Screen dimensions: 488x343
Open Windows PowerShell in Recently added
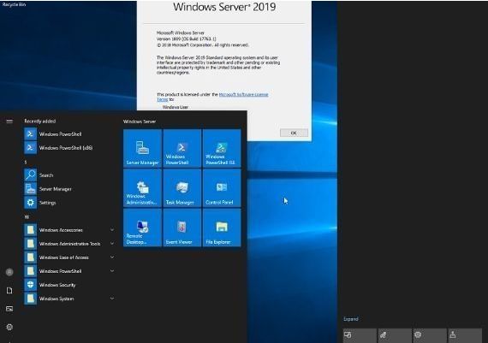(69, 134)
